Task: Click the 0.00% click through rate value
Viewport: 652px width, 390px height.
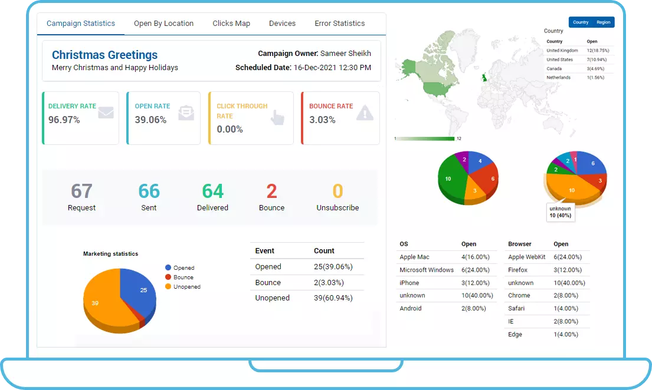Action: (230, 130)
